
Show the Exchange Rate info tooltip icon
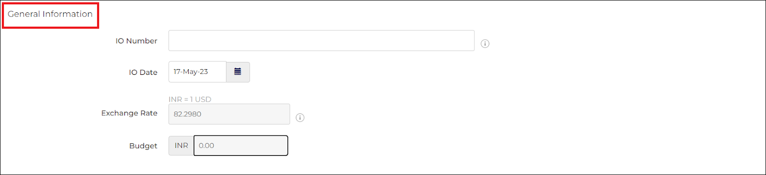click(300, 118)
